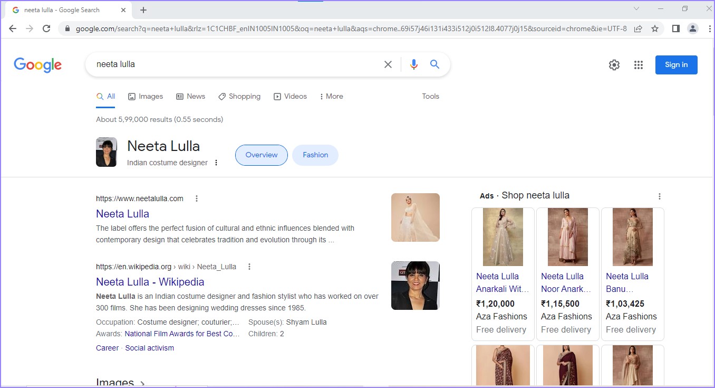This screenshot has height=388, width=715.
Task: Click the Google search magnifier icon
Action: (434, 64)
